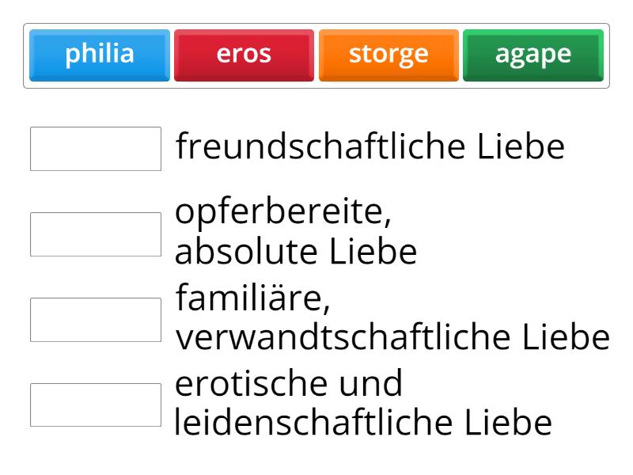
Task: Select the answer box for opferbereite, absolute Liebe
Action: [96, 234]
